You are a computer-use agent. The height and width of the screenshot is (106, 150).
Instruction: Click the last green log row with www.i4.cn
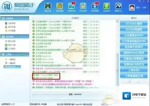(x=66, y=87)
